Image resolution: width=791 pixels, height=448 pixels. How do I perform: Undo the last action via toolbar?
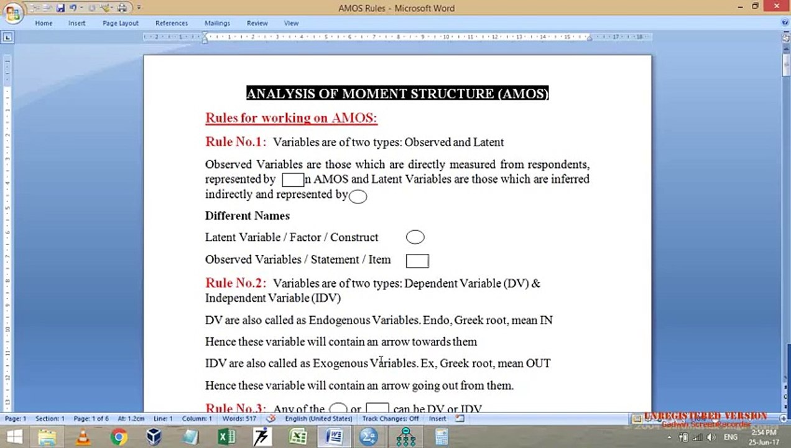pos(73,8)
